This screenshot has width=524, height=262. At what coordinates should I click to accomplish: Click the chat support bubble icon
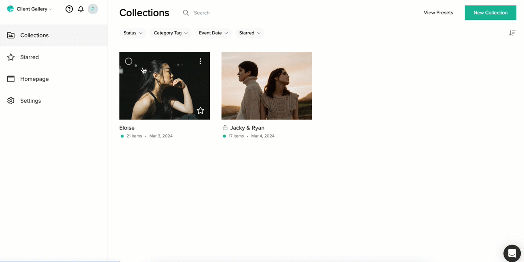(x=512, y=253)
